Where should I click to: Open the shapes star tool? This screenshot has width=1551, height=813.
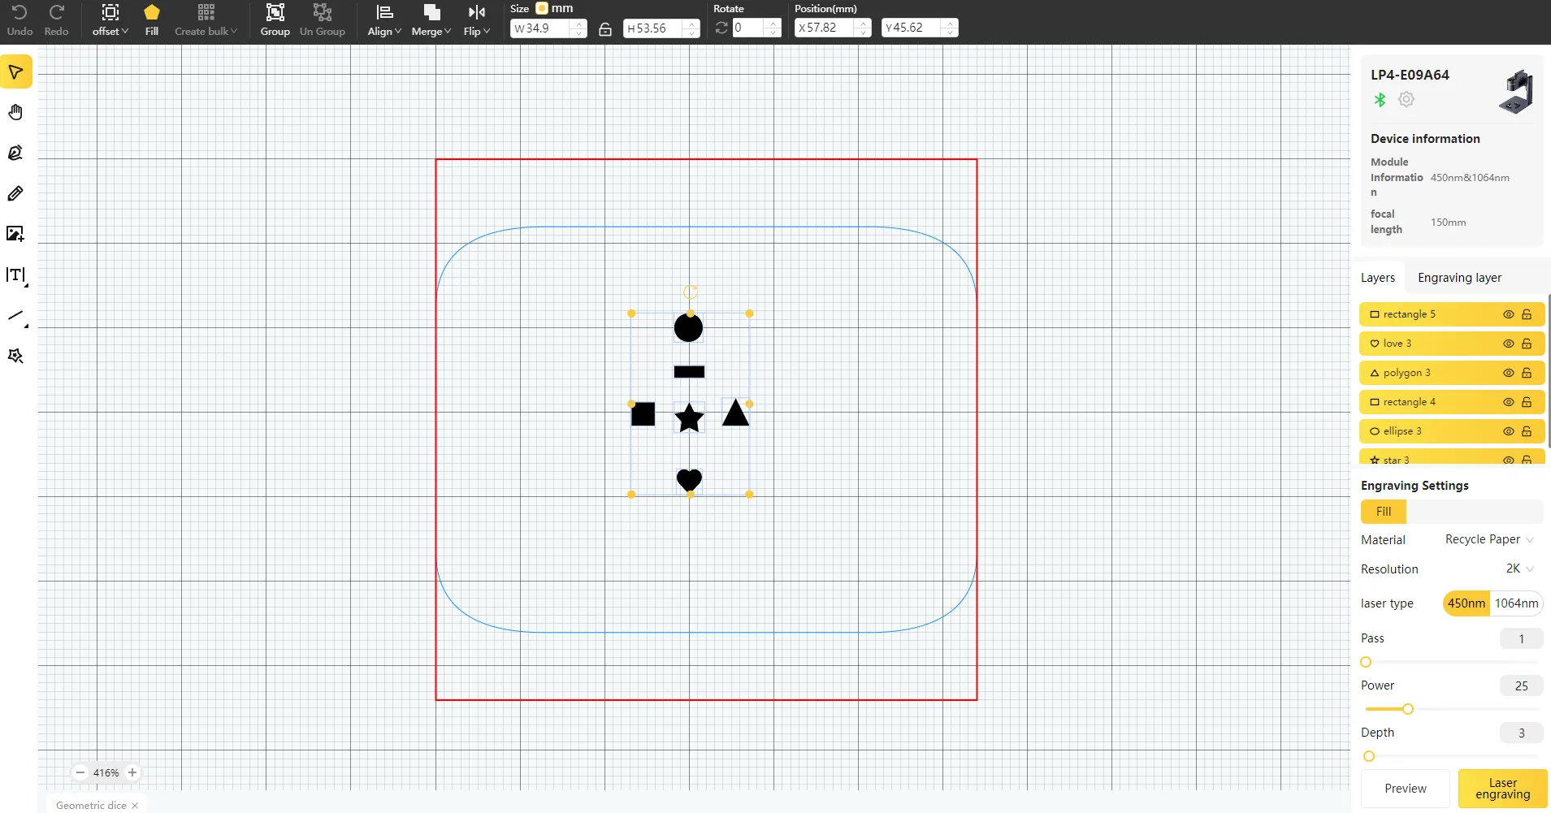click(15, 356)
